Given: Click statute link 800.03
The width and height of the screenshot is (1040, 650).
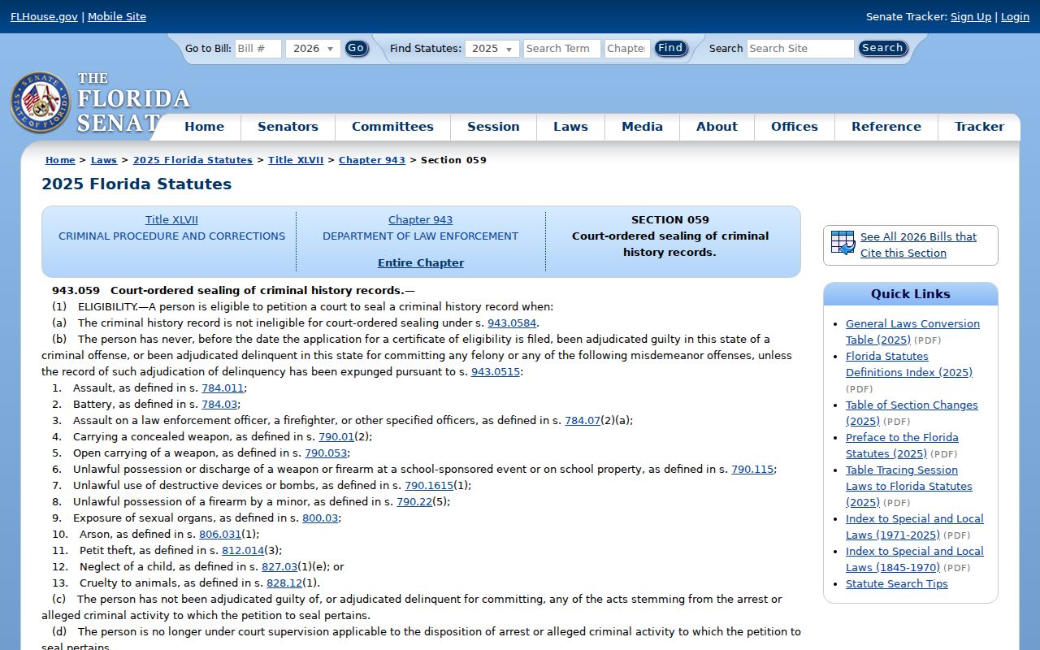Looking at the screenshot, I should [320, 518].
